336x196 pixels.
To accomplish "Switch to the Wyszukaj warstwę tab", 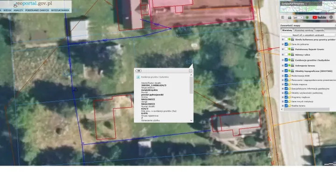I will (303, 30).
